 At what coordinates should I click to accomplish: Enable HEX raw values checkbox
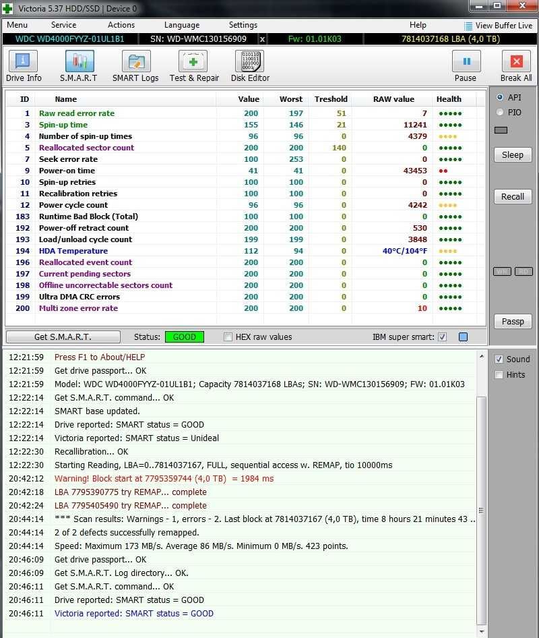point(228,337)
